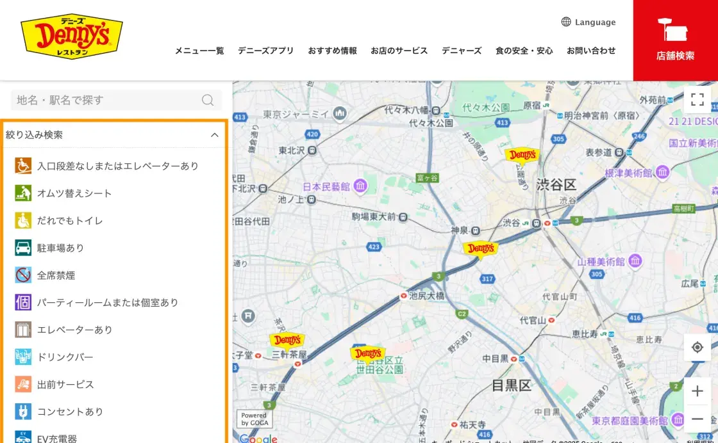Click the drink bar icon

23,357
